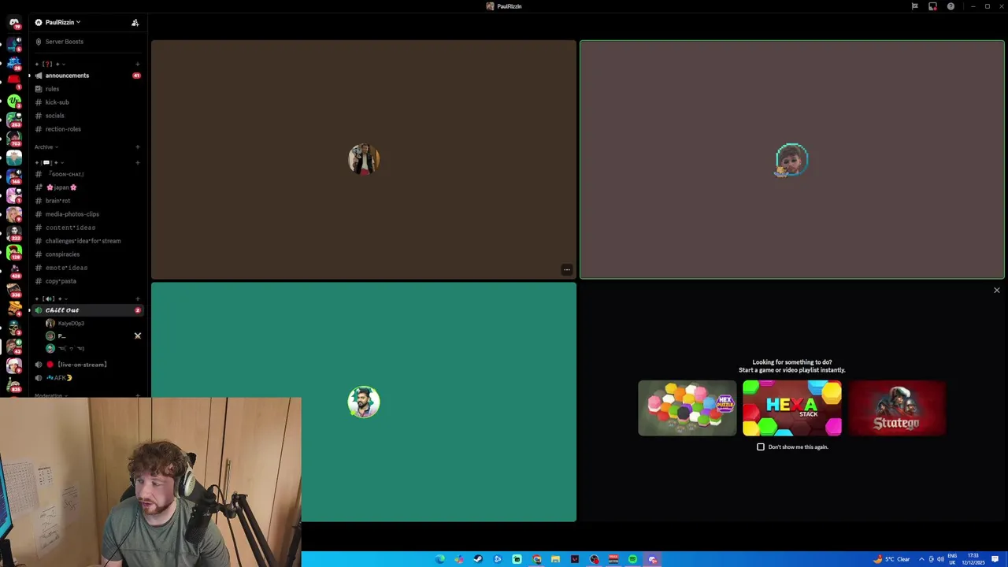The height and width of the screenshot is (567, 1008).
Task: Open the taskbar notifications icon
Action: [995, 559]
